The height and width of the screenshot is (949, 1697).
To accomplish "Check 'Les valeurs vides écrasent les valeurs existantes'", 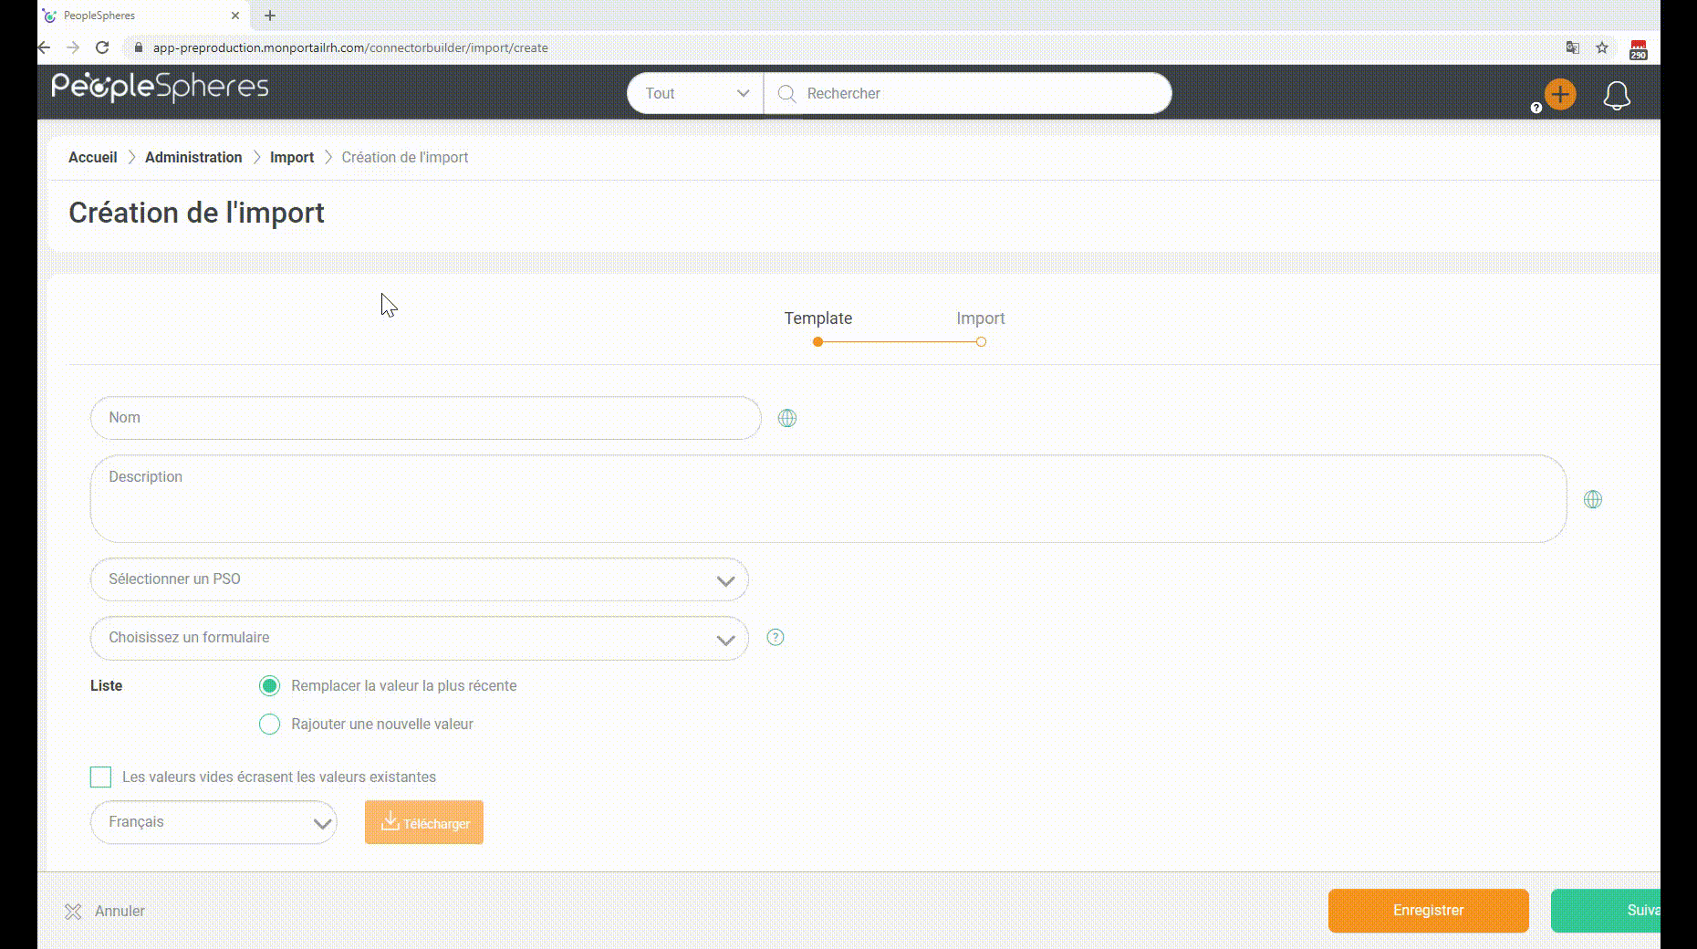I will tap(100, 777).
